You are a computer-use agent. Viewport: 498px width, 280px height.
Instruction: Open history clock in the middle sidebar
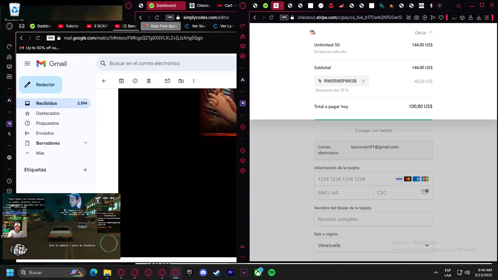pos(243,151)
